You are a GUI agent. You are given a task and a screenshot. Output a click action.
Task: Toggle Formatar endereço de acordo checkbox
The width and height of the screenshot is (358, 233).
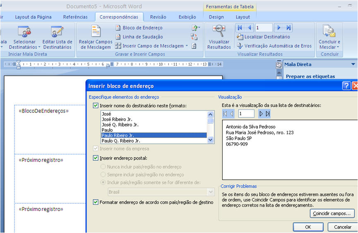96,202
